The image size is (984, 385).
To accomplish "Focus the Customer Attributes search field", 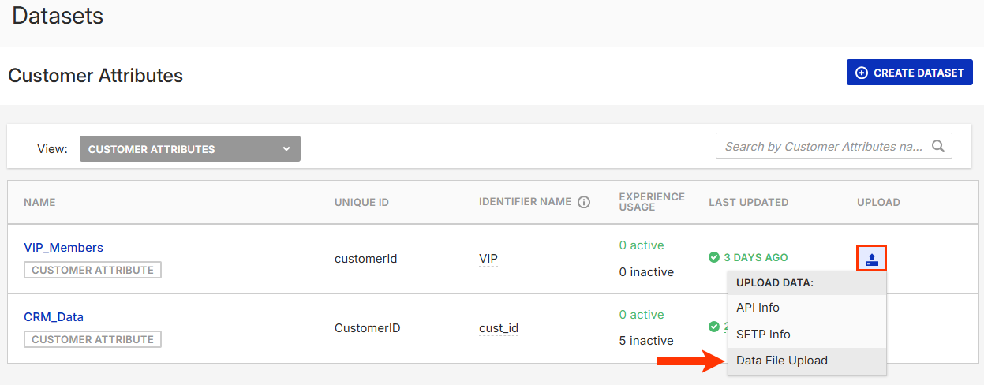I will [822, 146].
